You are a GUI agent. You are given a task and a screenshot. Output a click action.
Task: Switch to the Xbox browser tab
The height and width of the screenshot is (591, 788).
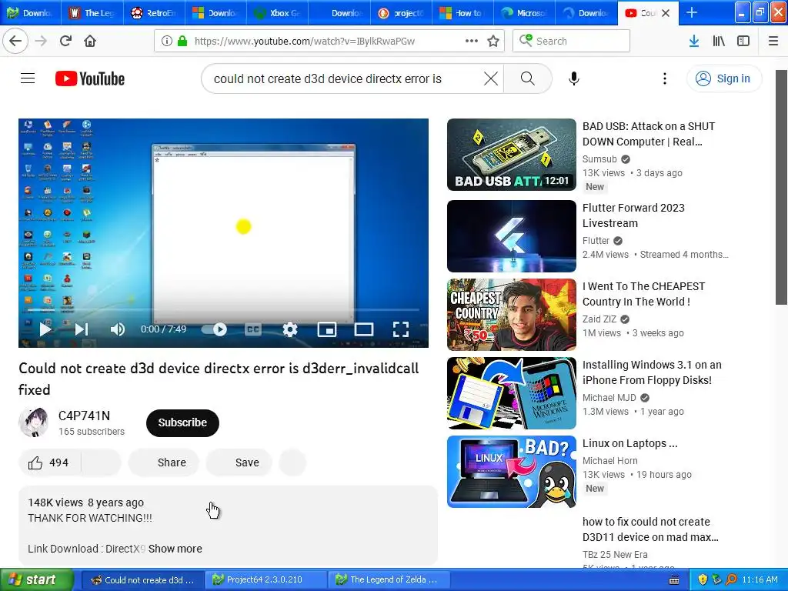[277, 12]
